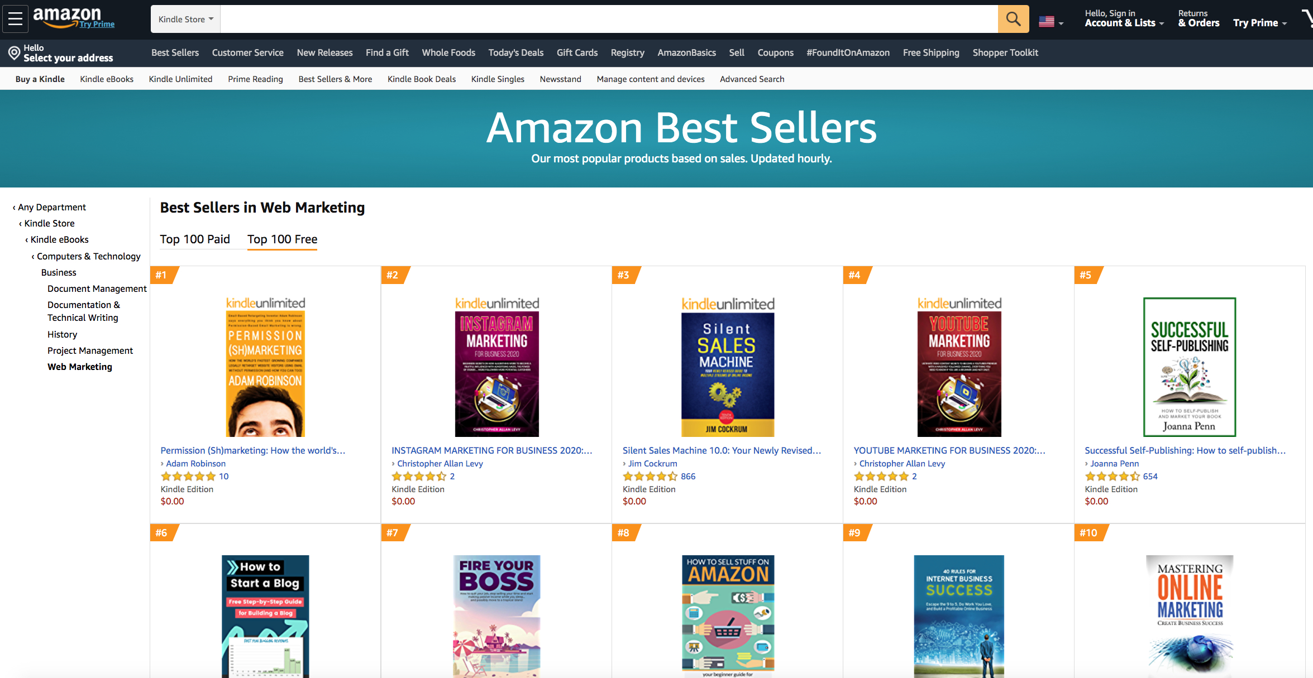
Task: Click the location pin address icon
Action: point(14,53)
